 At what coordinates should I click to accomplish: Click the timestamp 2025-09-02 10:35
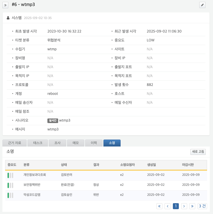click(x=38, y=18)
